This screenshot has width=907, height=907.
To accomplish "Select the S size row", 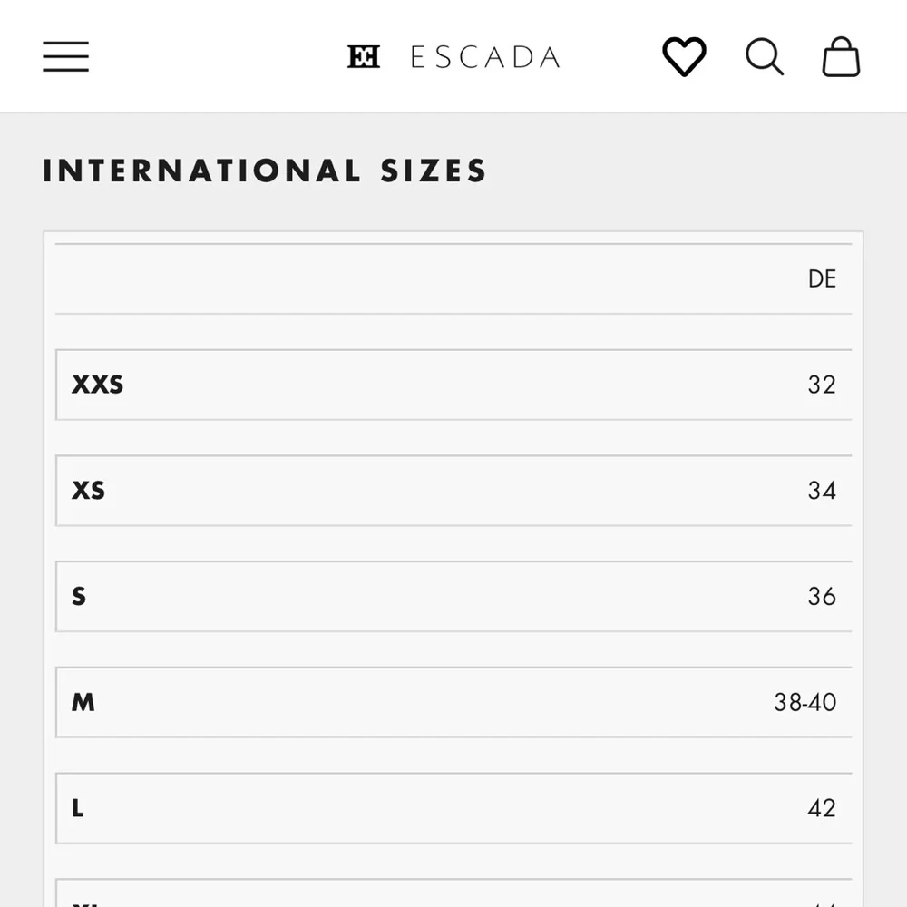I will (x=453, y=597).
